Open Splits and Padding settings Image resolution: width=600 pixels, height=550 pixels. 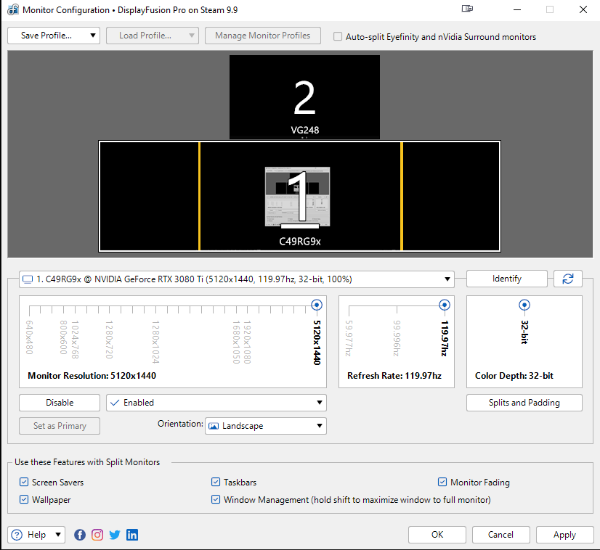524,403
